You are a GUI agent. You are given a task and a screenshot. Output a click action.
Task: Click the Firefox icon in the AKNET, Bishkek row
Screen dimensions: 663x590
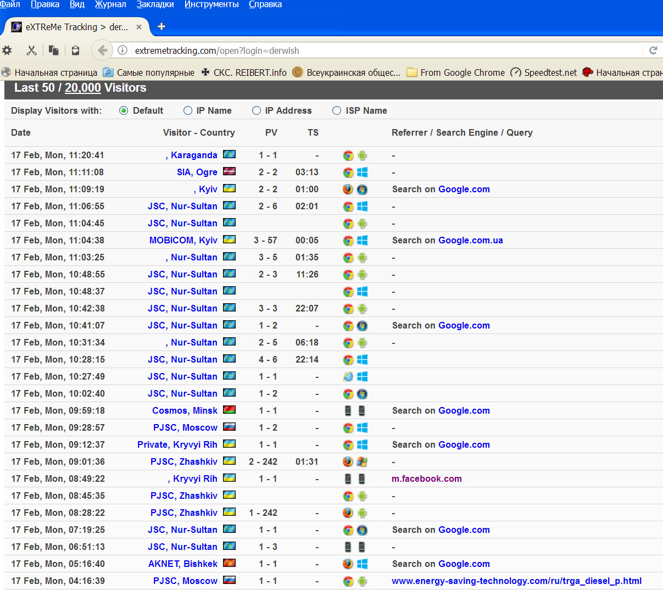(348, 564)
